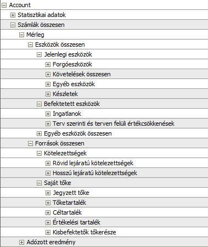Collapse the Eszközök összesen branch
This screenshot has width=208, height=247.
pyautogui.click(x=30, y=44)
